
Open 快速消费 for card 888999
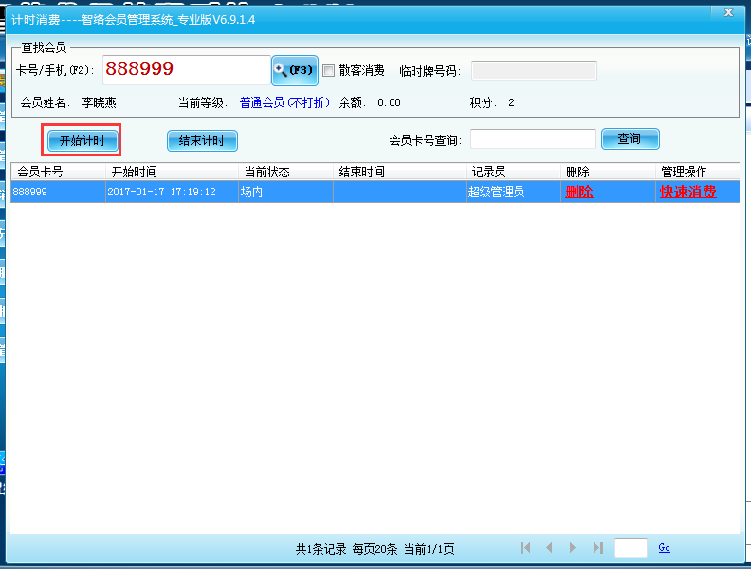687,192
